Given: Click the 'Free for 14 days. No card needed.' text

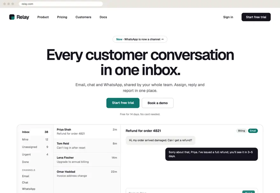Looking at the screenshot, I should [x=140, y=114].
